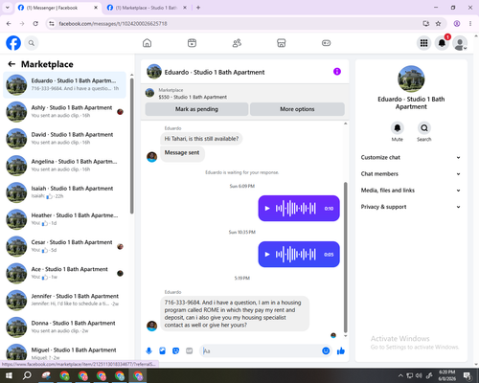Choose a sticker icon
The width and height of the screenshot is (479, 383).
click(x=175, y=351)
